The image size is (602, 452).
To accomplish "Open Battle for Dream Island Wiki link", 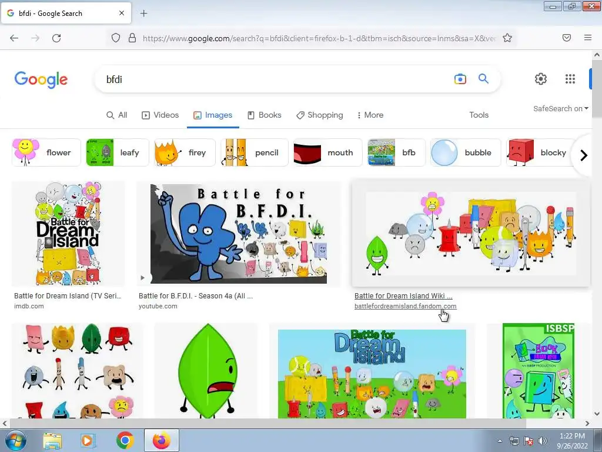I will [x=403, y=296].
